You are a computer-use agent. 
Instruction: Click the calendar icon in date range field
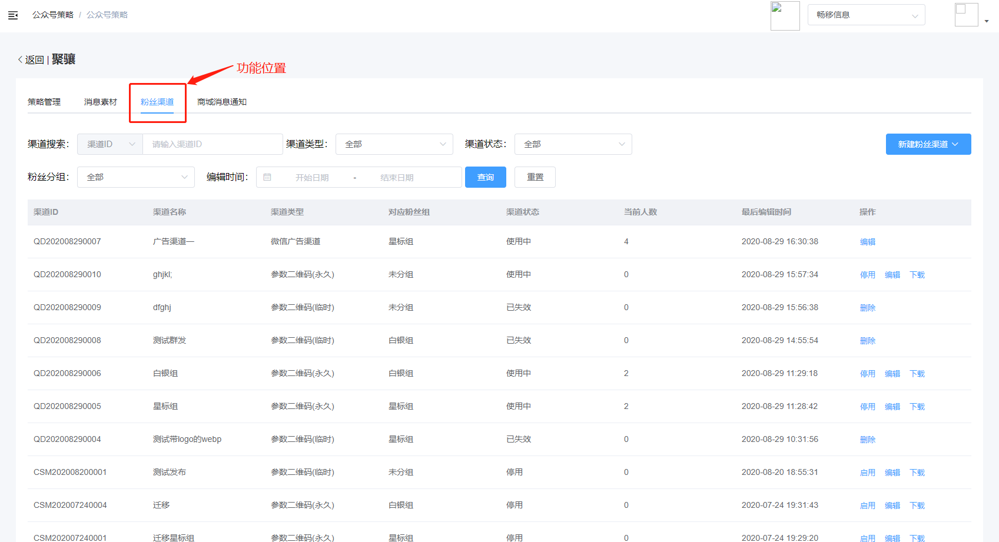(x=267, y=177)
